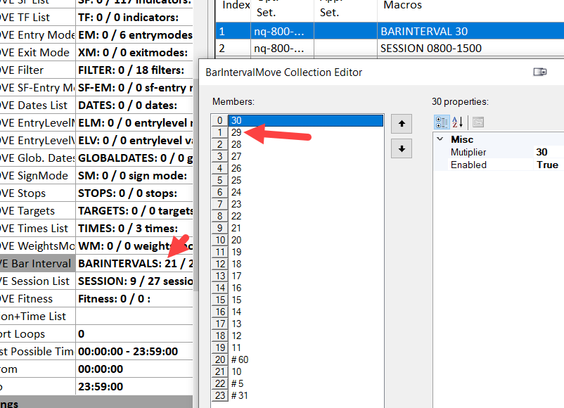Sort properties alphabetically
564x408 pixels.
[457, 122]
